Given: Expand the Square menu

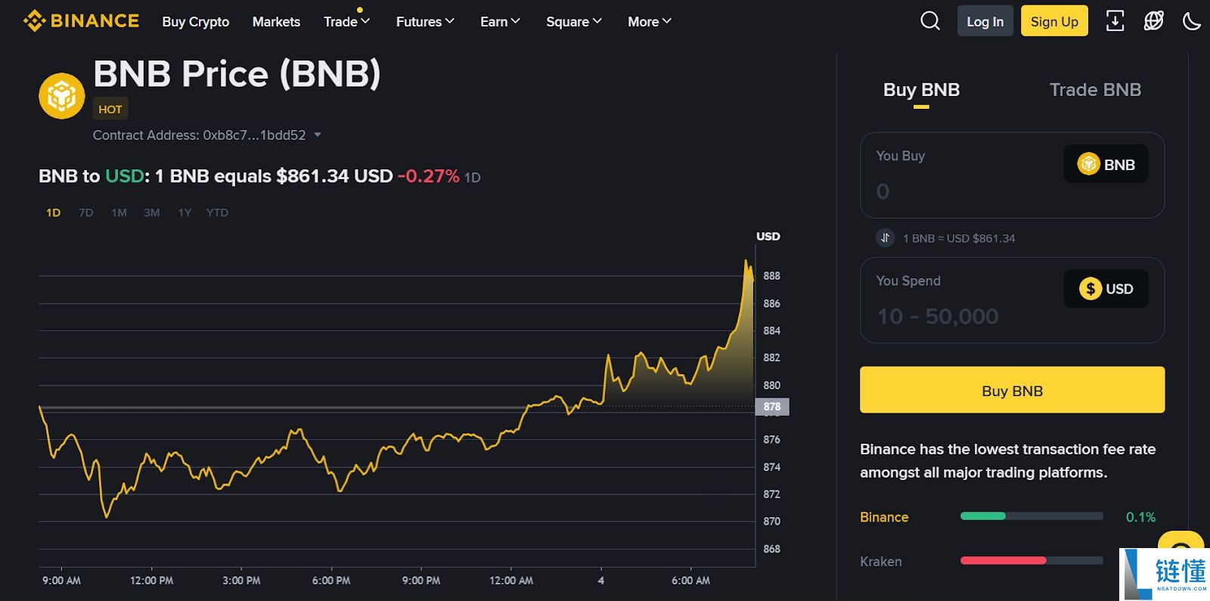Looking at the screenshot, I should coord(574,22).
